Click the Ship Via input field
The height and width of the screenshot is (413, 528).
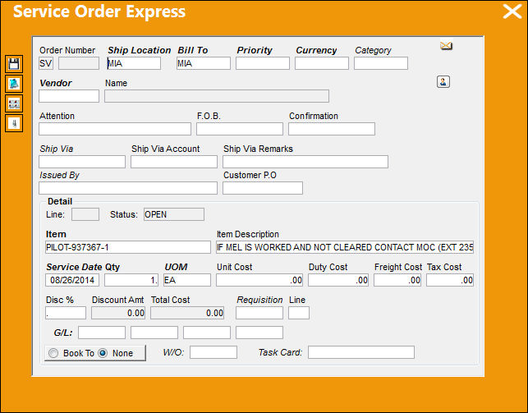(82, 162)
